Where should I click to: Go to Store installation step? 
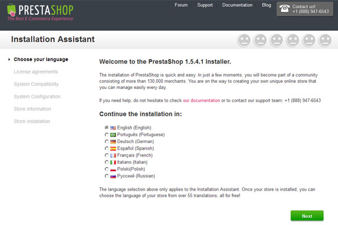[32, 121]
